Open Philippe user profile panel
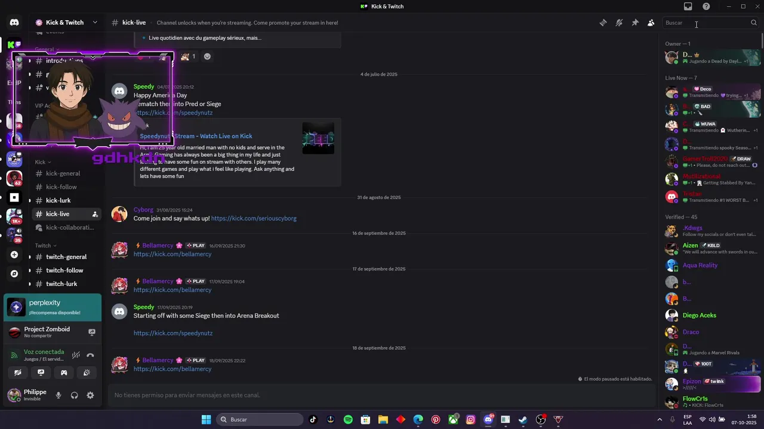This screenshot has width=764, height=429. click(27, 395)
